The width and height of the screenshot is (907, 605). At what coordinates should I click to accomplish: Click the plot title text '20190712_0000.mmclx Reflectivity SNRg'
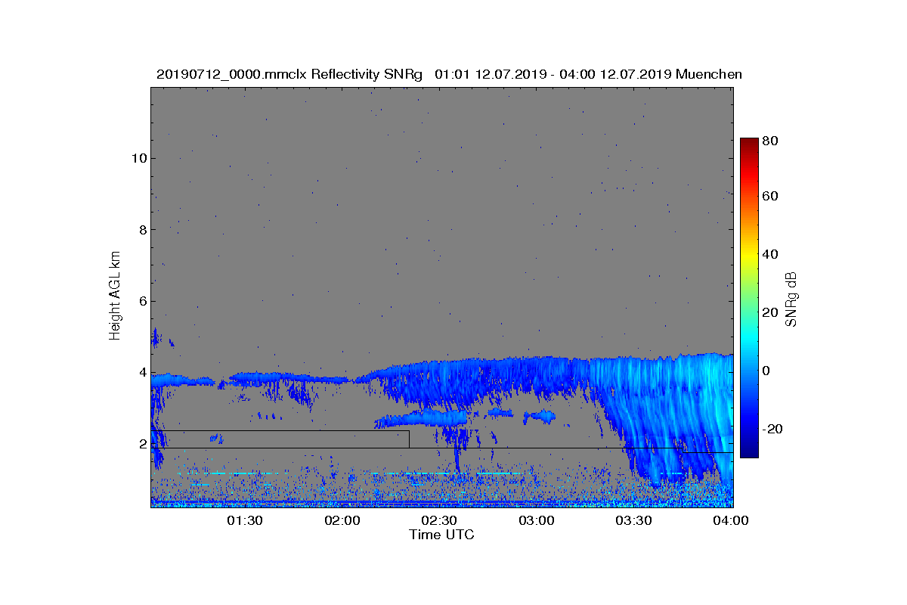291,74
